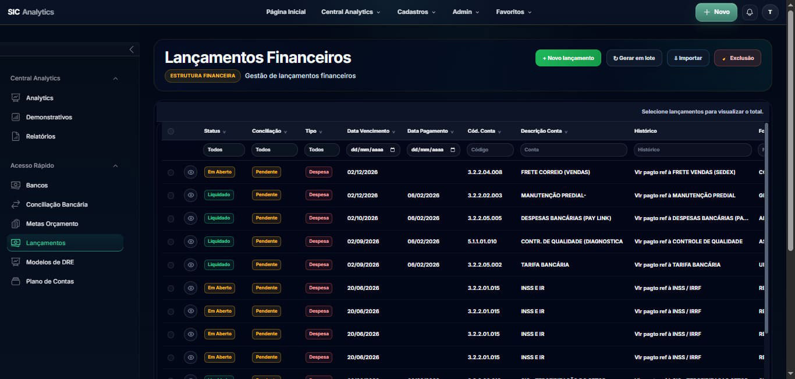795x379 pixels.
Task: Open the user avatar T icon
Action: 770,12
